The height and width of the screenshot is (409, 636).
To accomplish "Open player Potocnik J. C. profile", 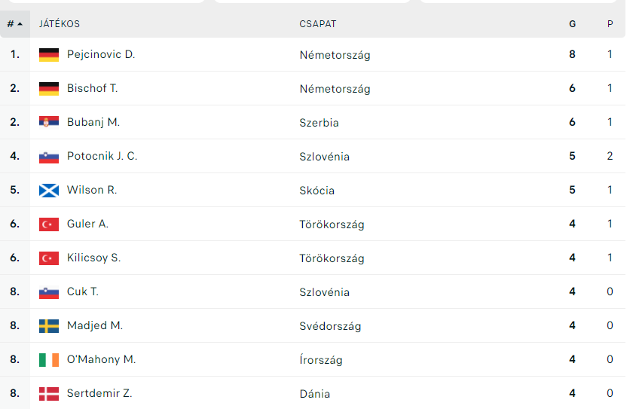I will coord(102,156).
